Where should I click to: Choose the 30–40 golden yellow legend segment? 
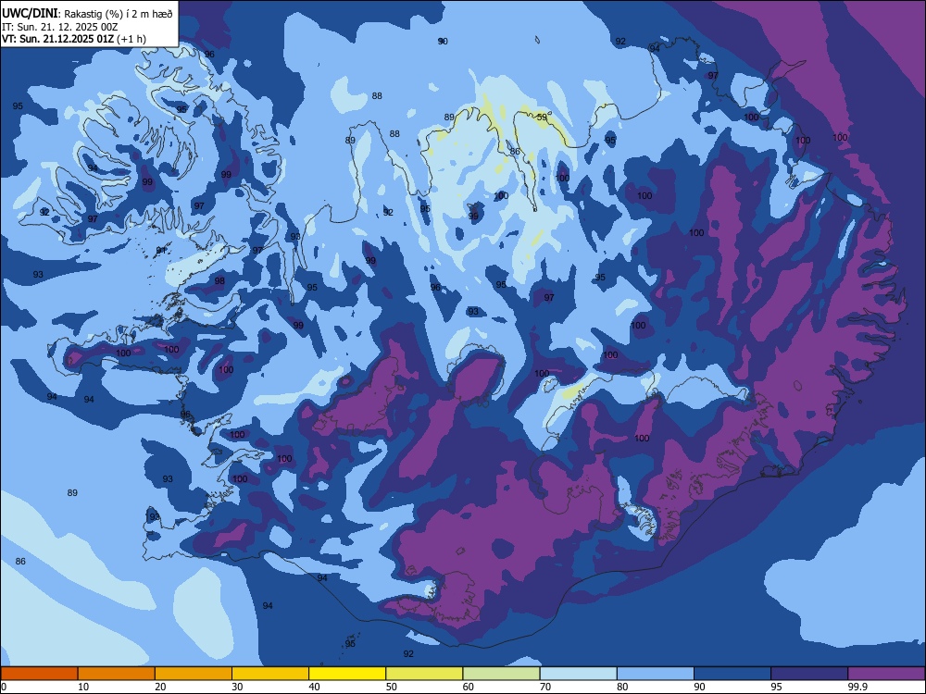[x=270, y=674]
